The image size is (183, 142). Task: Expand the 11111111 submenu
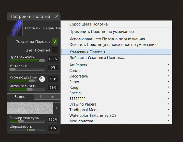point(116,98)
